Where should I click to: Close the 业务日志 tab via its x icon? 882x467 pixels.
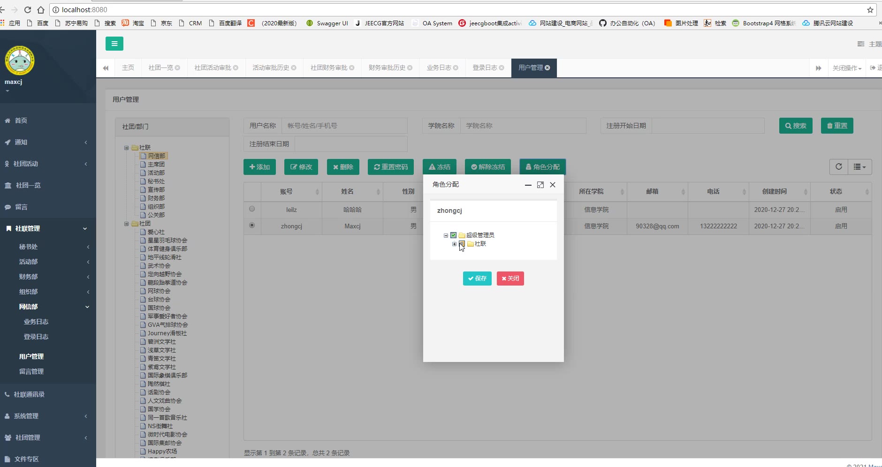pyautogui.click(x=456, y=68)
